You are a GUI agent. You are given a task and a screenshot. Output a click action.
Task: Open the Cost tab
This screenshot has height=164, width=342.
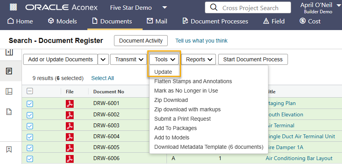pyautogui.click(x=310, y=21)
